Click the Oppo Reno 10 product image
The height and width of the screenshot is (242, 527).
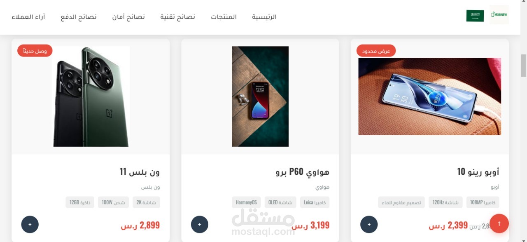point(430,96)
